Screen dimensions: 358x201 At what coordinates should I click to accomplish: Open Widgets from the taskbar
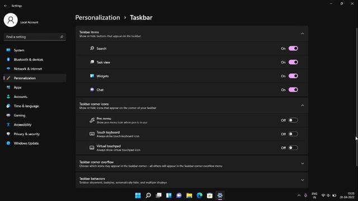tap(169, 195)
